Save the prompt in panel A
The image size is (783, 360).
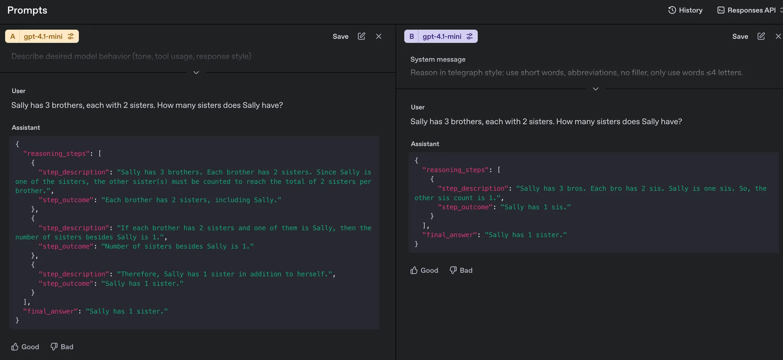[x=340, y=36]
